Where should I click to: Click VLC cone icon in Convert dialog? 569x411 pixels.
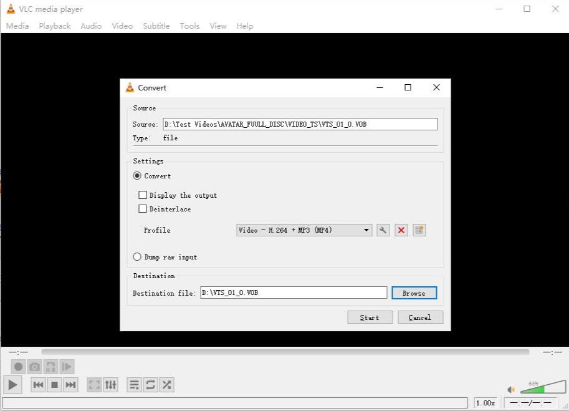pyautogui.click(x=130, y=87)
